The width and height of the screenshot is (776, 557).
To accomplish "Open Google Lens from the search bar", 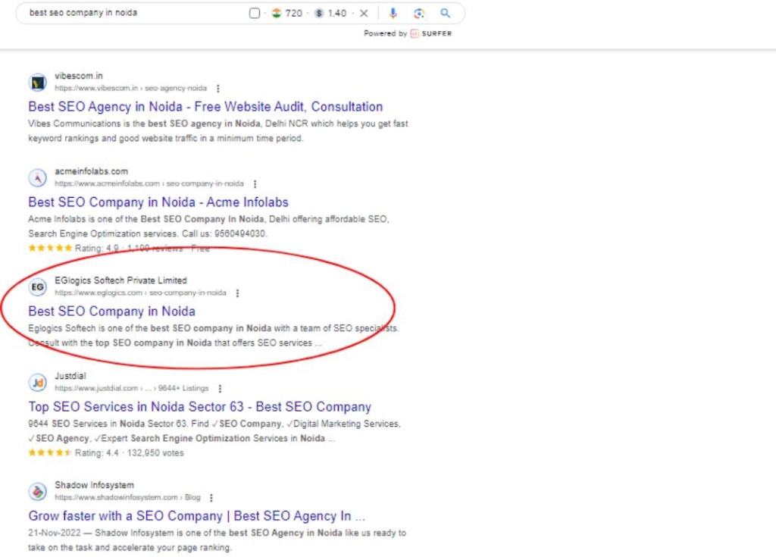I will coord(418,12).
